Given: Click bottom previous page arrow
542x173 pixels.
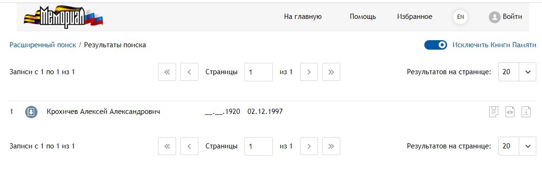Looking at the screenshot, I should click(x=189, y=146).
